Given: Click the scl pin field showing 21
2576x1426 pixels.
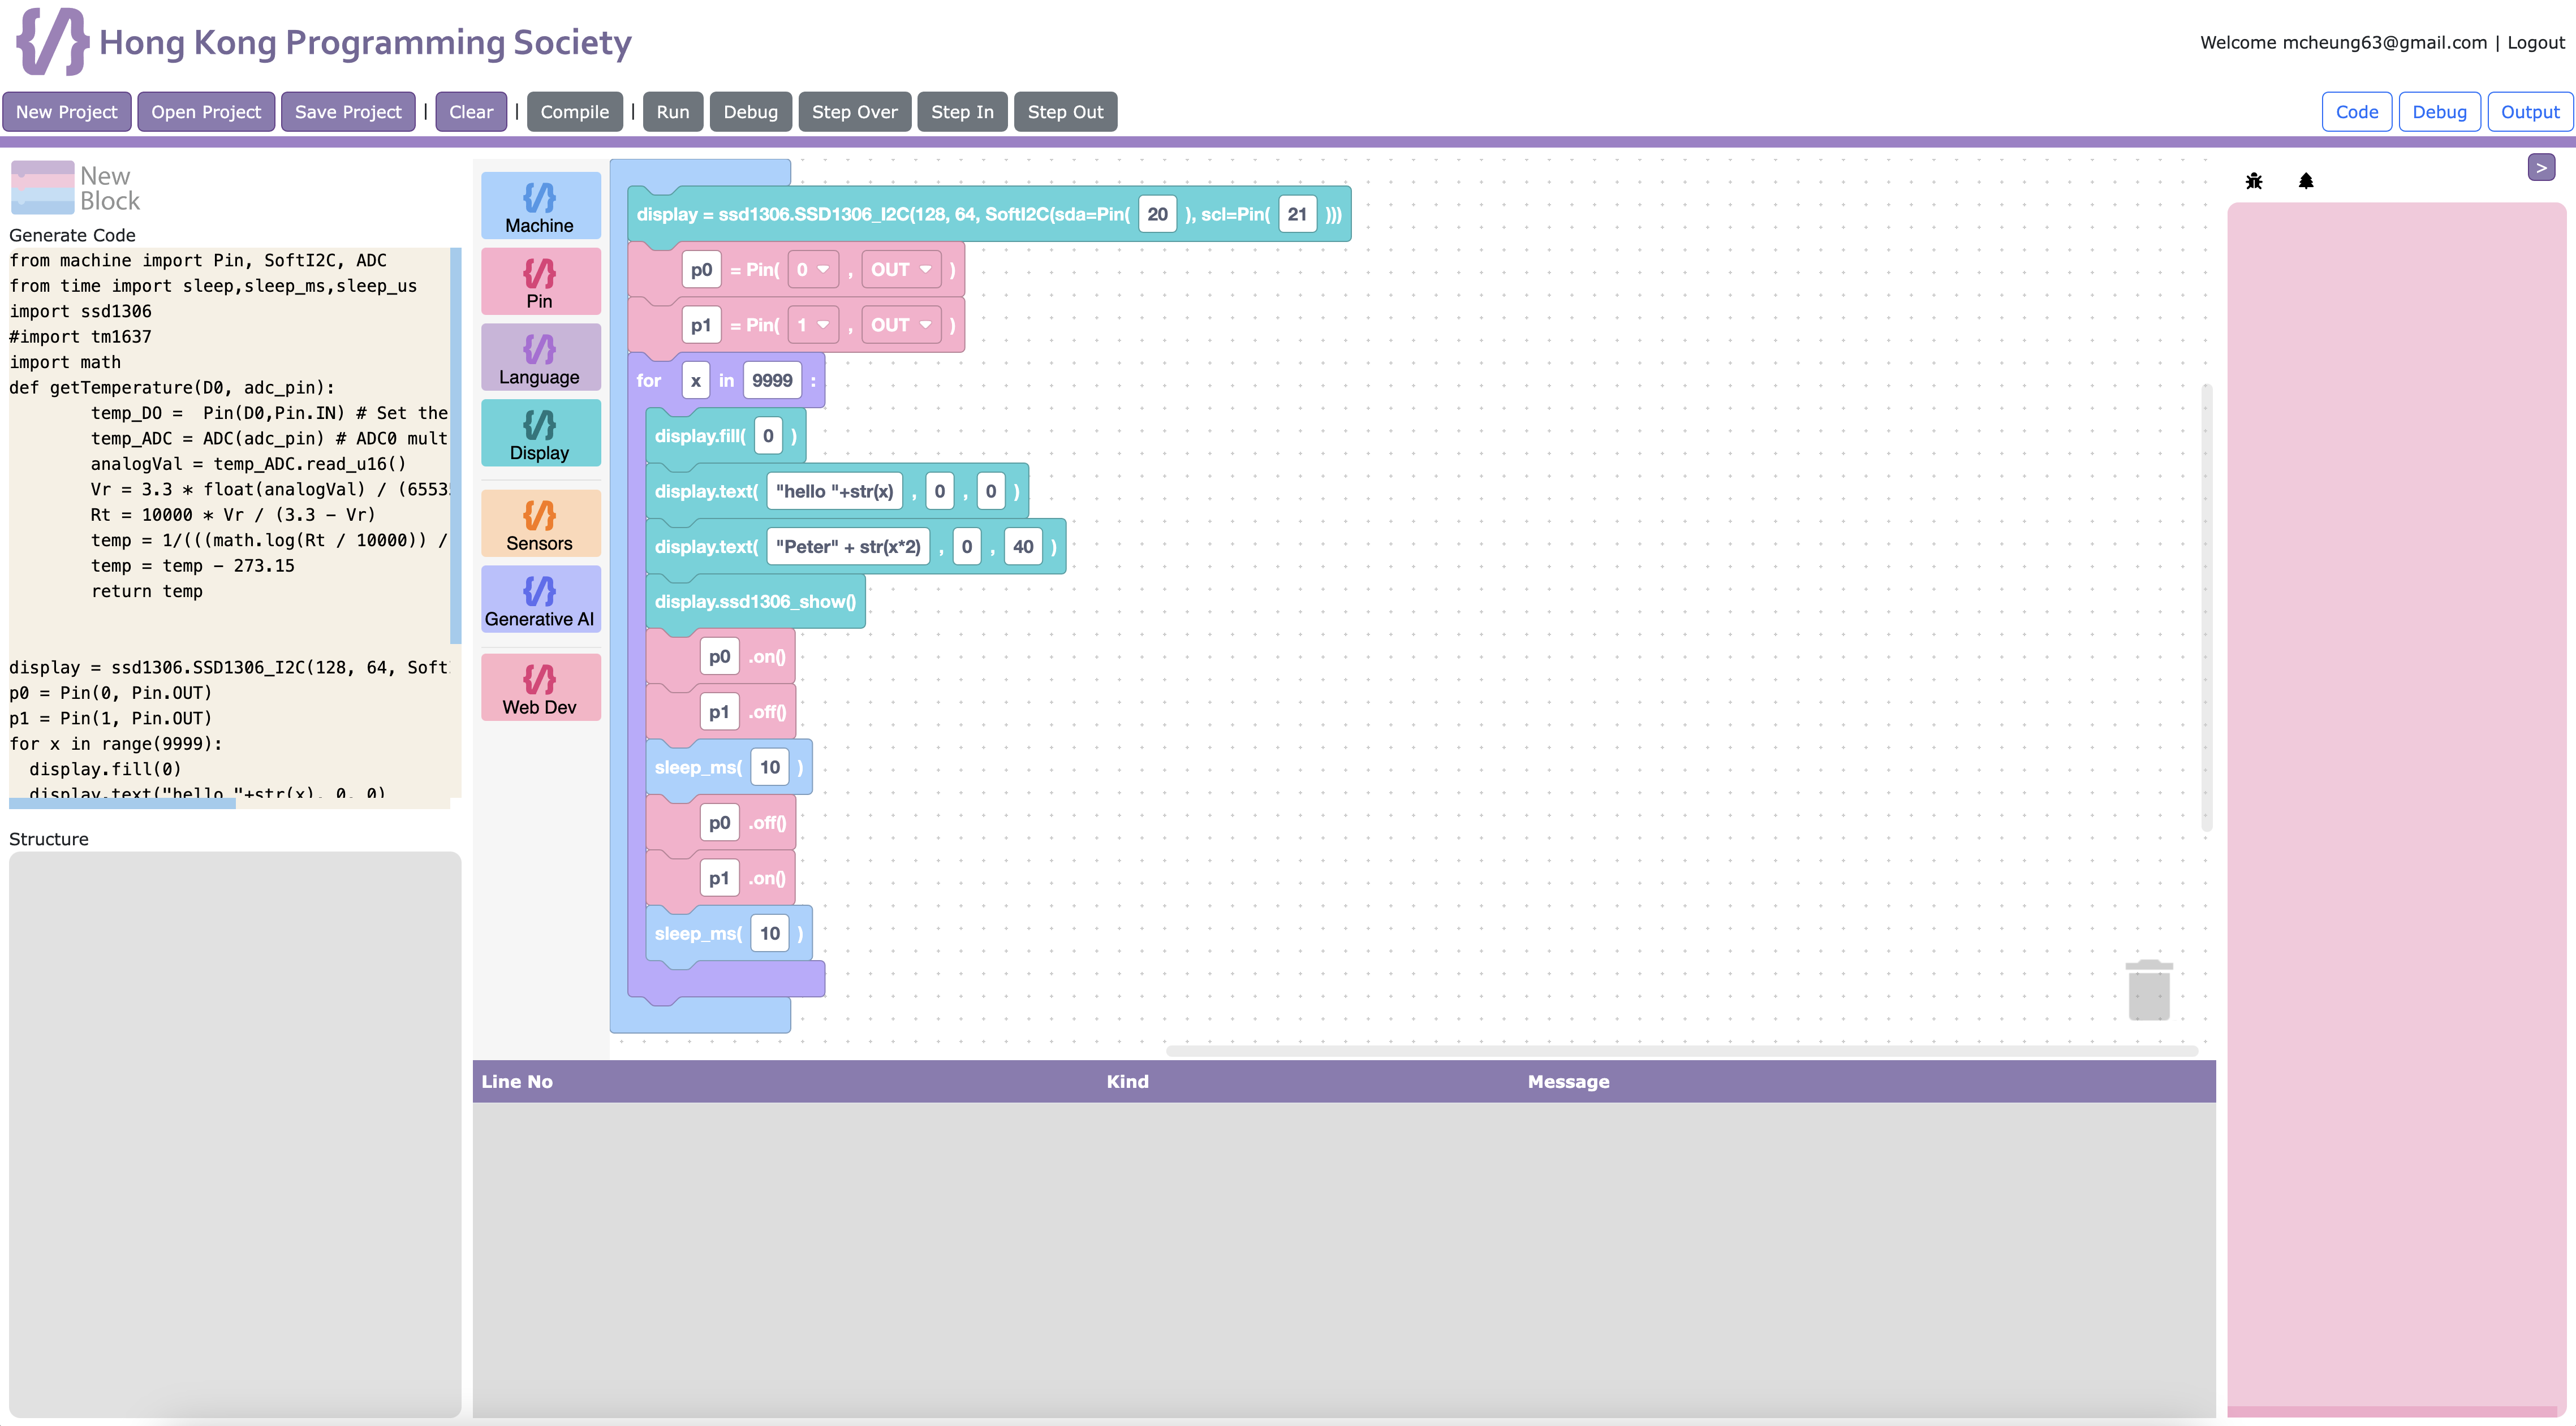Looking at the screenshot, I should coord(1297,214).
